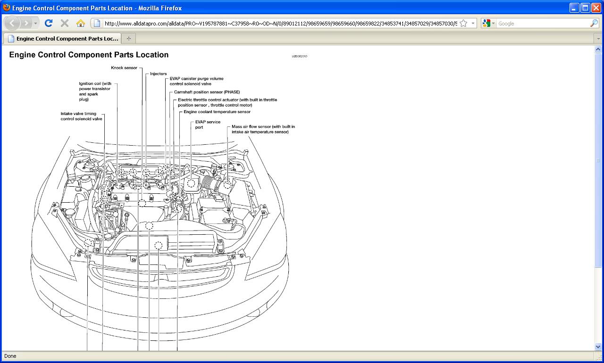Click the vertical scrollbar up arrow
Image resolution: width=604 pixels, height=363 pixels.
[x=598, y=49]
